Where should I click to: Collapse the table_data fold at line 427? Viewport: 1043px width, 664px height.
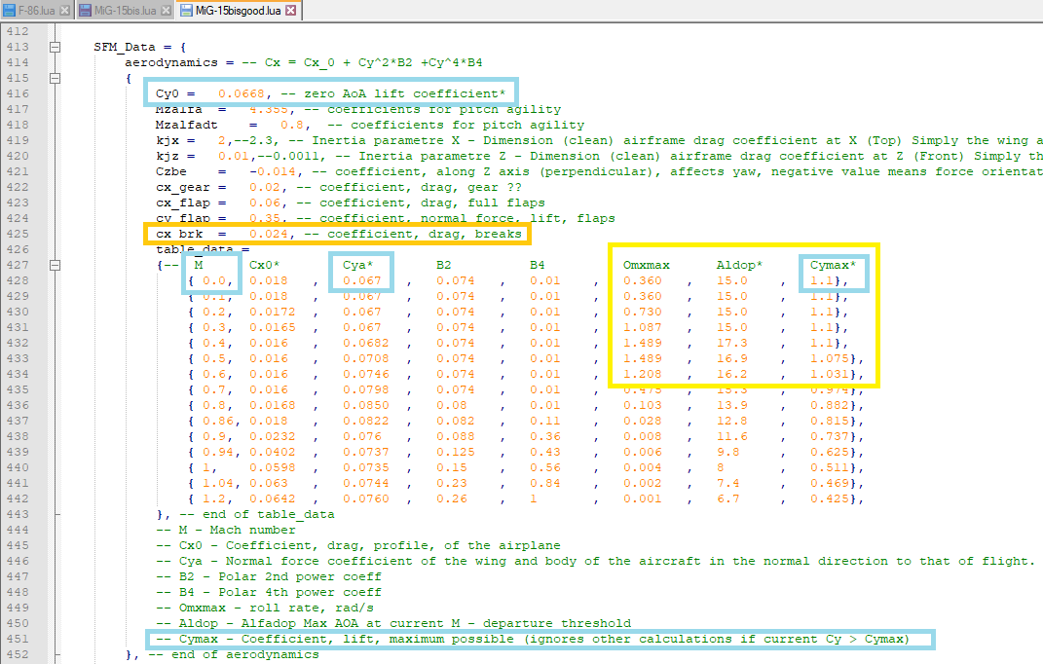click(56, 266)
